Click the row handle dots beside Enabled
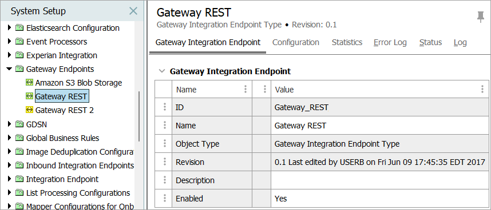Screen dimensions: 491x210 pos(164,198)
